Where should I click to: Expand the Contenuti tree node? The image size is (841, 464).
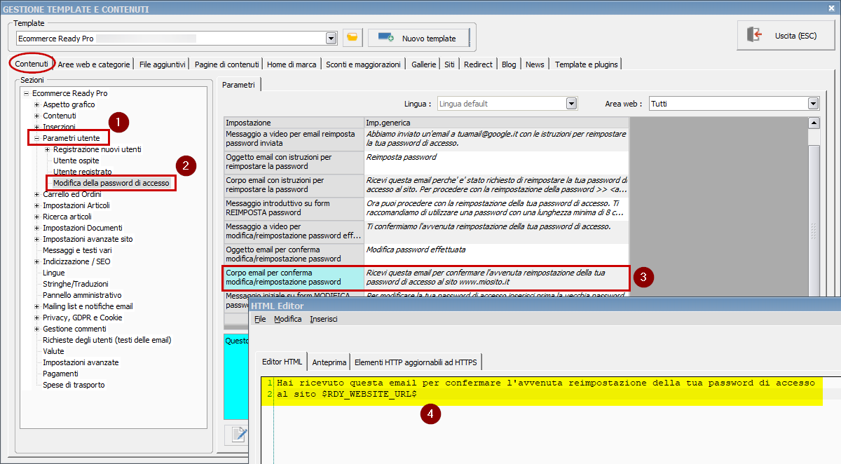36,116
